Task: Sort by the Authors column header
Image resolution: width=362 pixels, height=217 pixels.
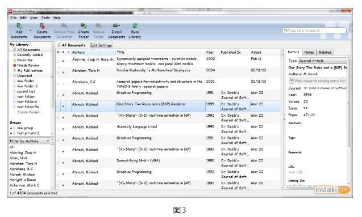Action: click(93, 53)
